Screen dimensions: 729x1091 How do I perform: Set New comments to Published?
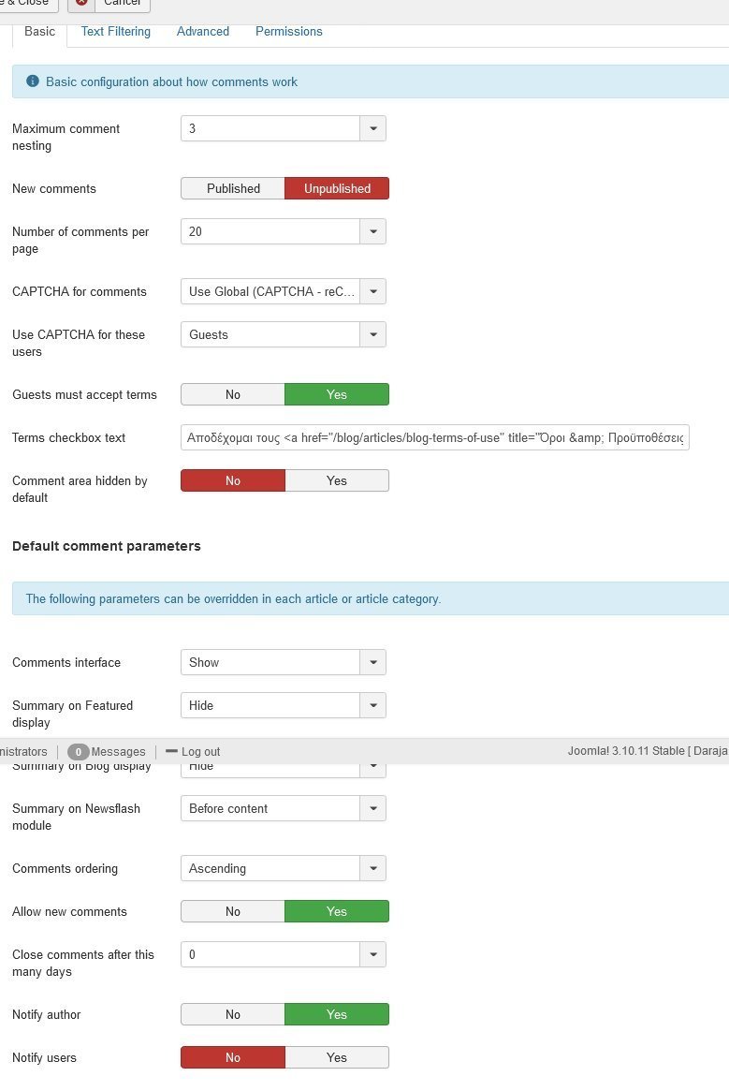click(x=233, y=188)
